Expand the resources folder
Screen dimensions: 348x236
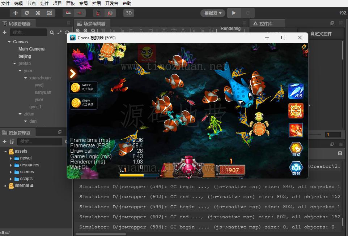click(x=10, y=165)
